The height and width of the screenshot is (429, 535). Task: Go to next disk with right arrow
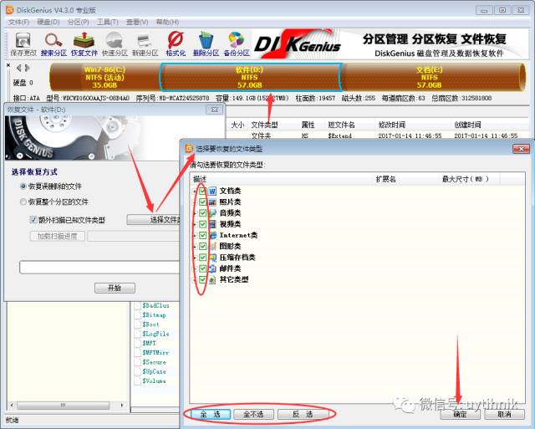pos(27,68)
